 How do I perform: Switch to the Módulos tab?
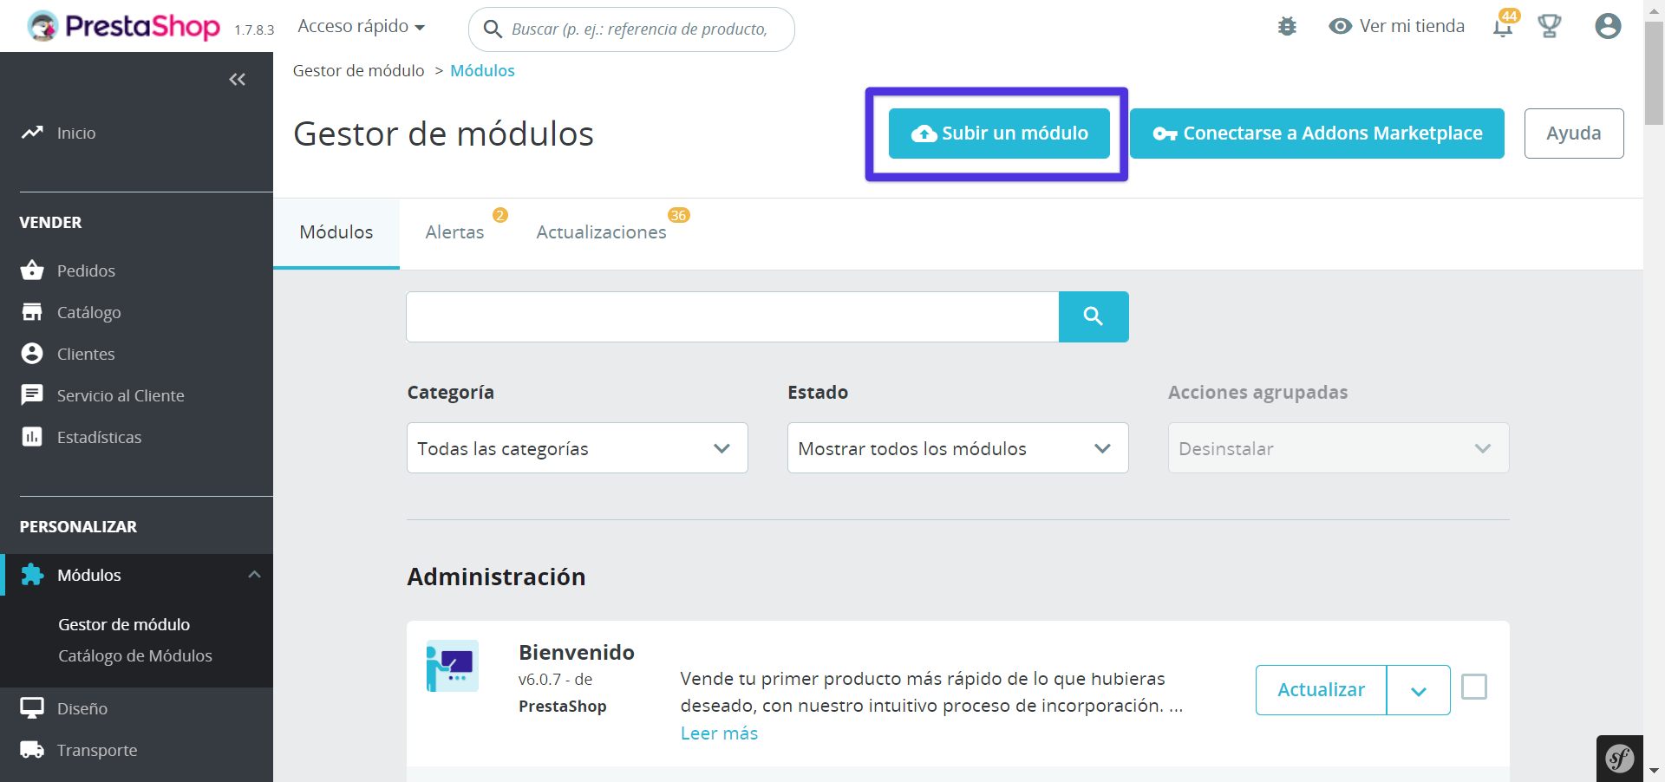tap(336, 232)
